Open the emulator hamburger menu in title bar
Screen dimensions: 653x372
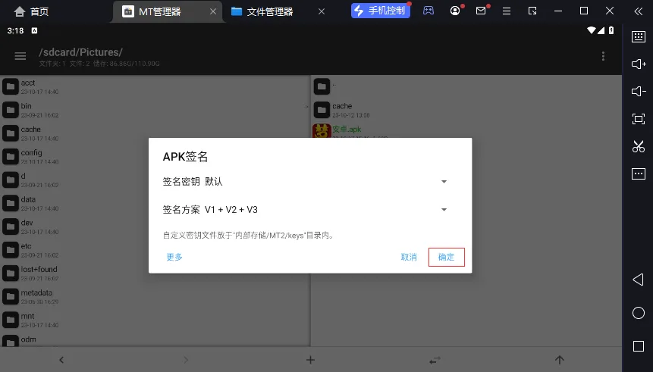507,11
